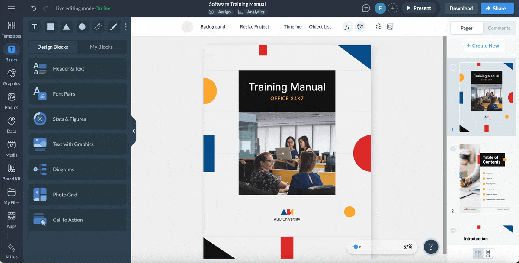
Task: Select the Circle shape tool
Action: [82, 26]
